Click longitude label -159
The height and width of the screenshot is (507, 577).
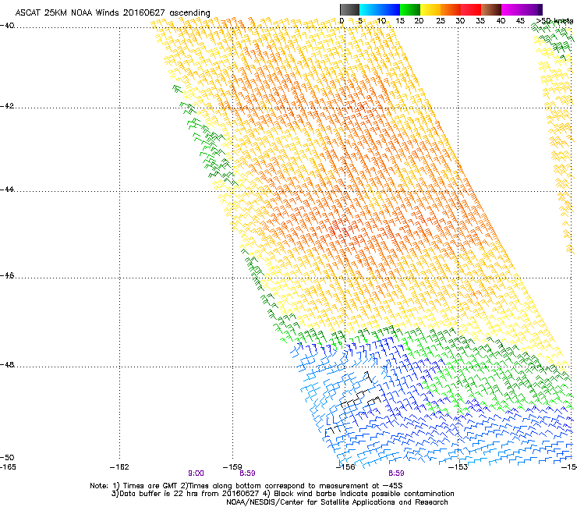[x=232, y=467]
